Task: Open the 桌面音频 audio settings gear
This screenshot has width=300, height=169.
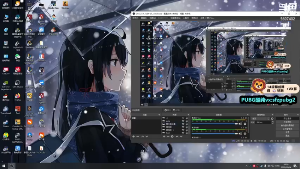Action: coord(245,134)
